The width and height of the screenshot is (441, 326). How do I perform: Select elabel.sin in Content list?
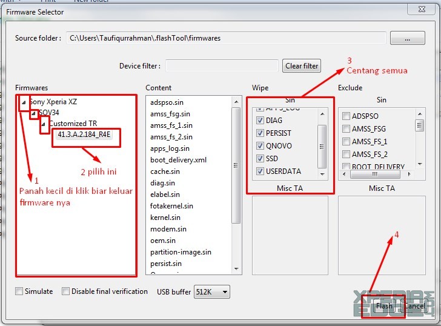[x=165, y=195]
